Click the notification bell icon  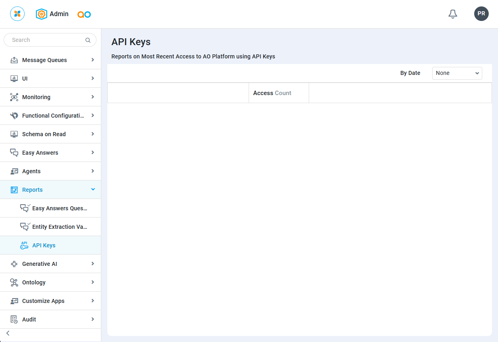[453, 14]
